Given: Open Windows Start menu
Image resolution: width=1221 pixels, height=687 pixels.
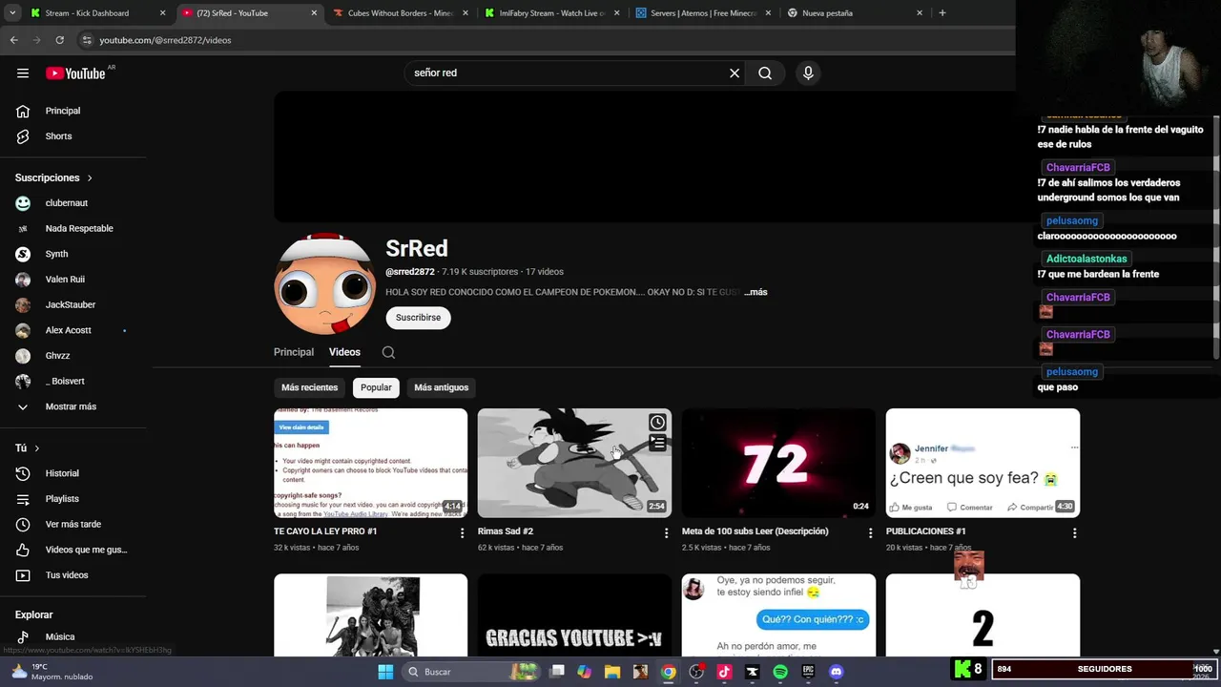Looking at the screenshot, I should tap(385, 672).
